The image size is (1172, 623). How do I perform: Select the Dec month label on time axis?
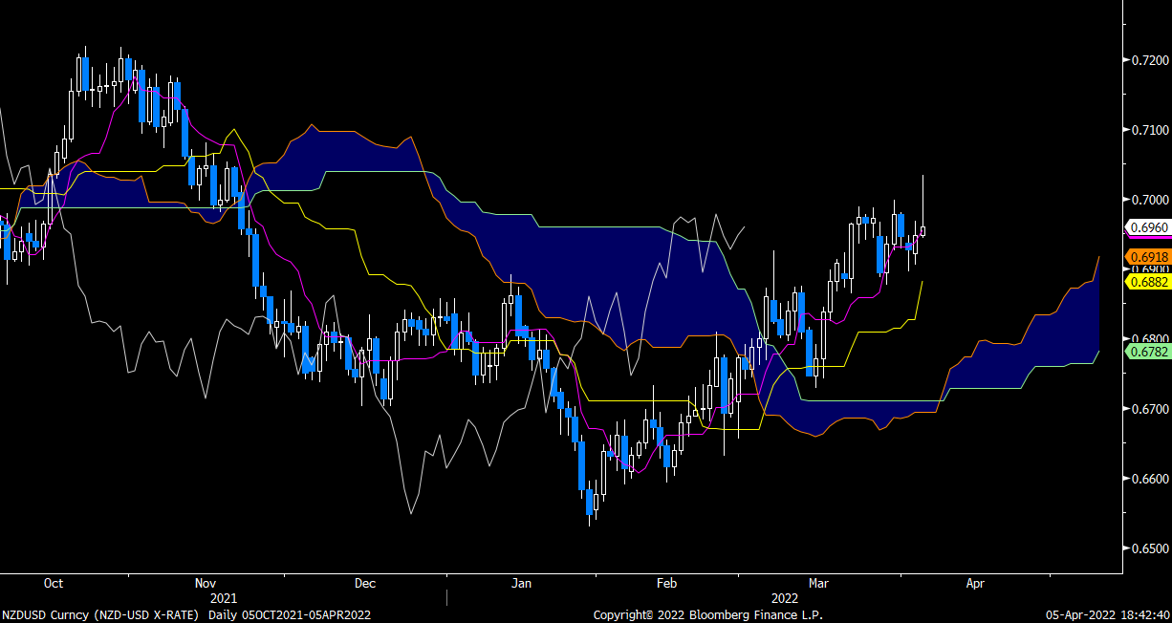click(364, 583)
